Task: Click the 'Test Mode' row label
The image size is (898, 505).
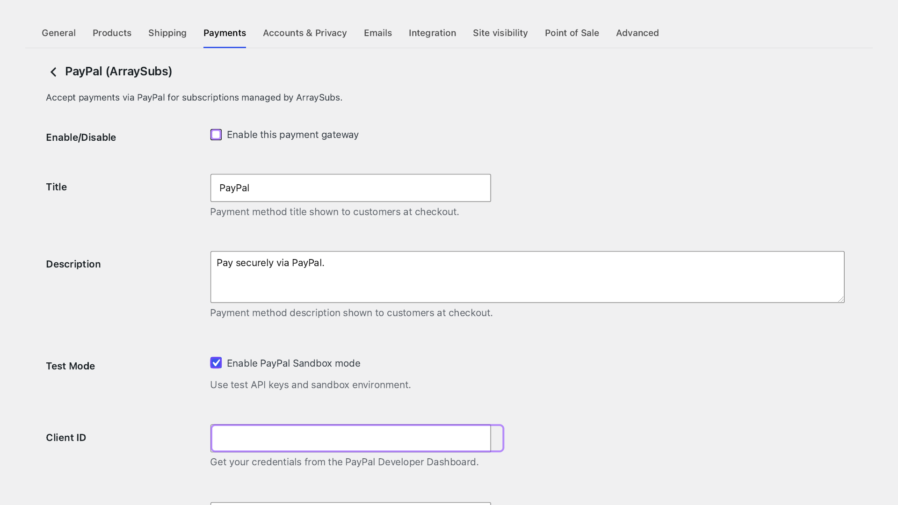Action: (x=70, y=366)
